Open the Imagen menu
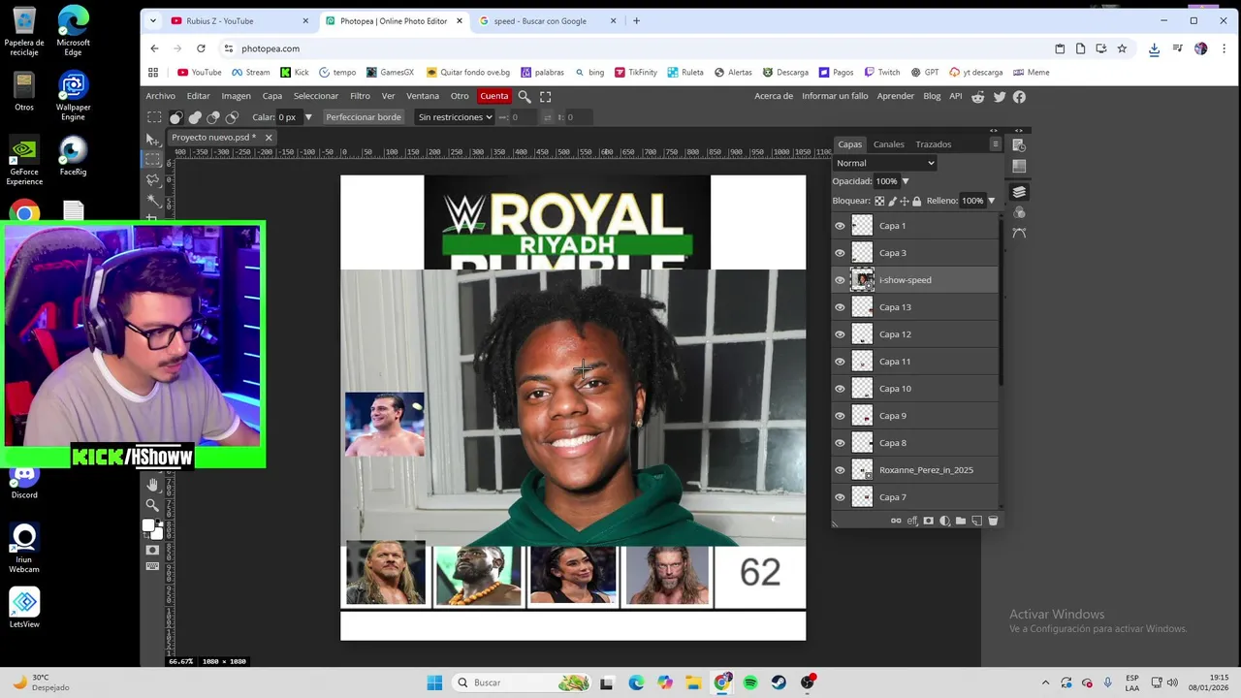Image resolution: width=1241 pixels, height=698 pixels. point(236,96)
